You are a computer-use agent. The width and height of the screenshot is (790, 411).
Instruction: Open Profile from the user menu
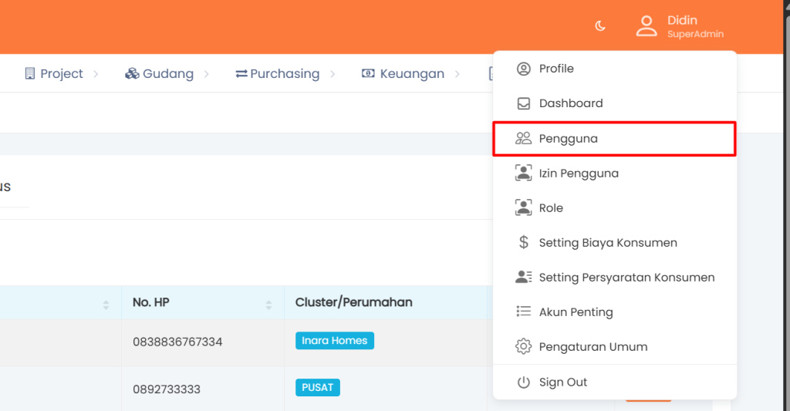pos(556,69)
